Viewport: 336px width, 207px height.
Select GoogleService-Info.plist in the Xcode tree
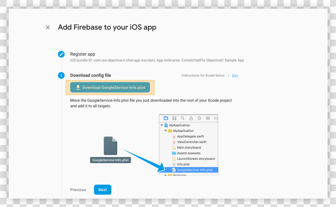[x=194, y=170]
